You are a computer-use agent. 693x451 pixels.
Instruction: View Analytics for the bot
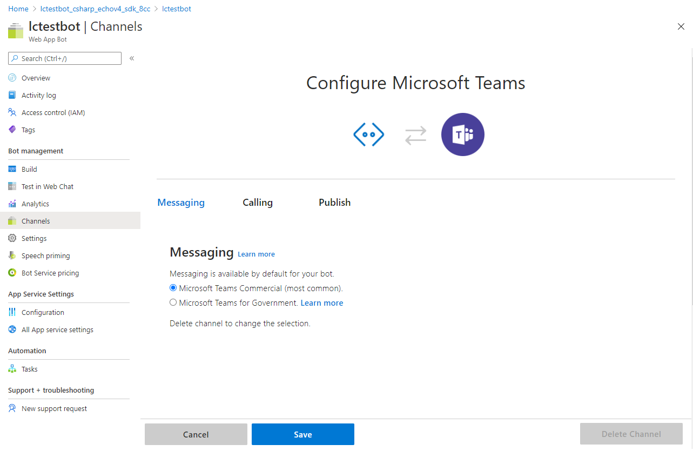click(36, 204)
